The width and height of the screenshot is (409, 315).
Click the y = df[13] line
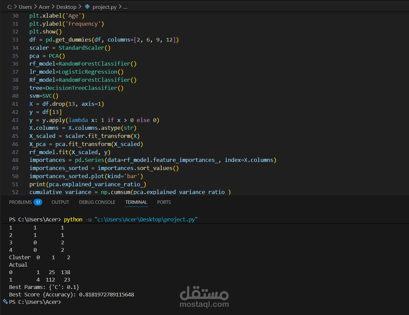pos(46,112)
